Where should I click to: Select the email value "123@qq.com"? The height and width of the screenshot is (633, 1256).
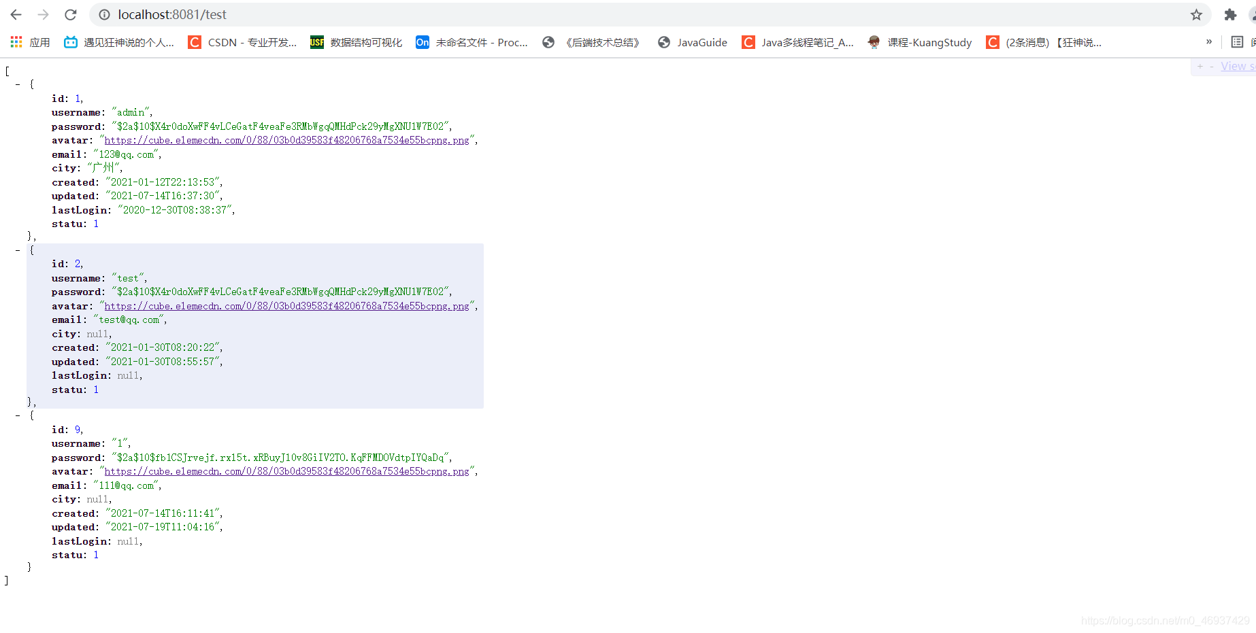pyautogui.click(x=127, y=154)
